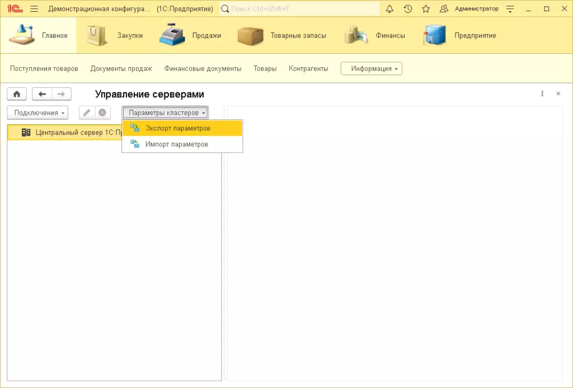Click the user avatar icon
This screenshot has width=573, height=388.
click(x=444, y=8)
